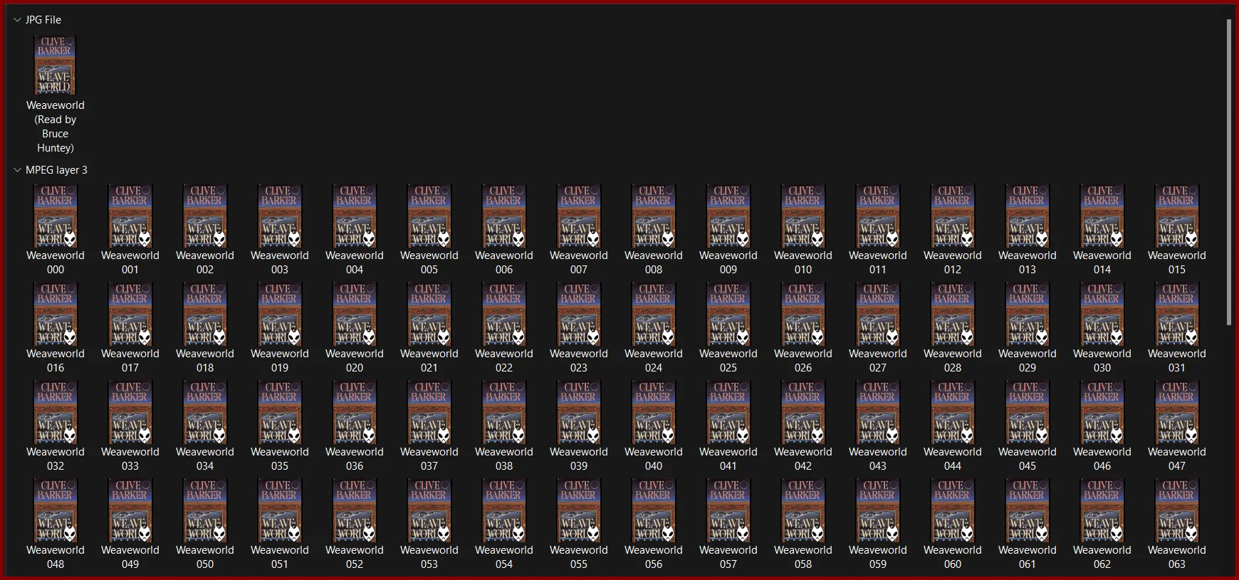This screenshot has width=1239, height=580.
Task: Click the file name 'Weaveworld 025'
Action: [x=728, y=361]
